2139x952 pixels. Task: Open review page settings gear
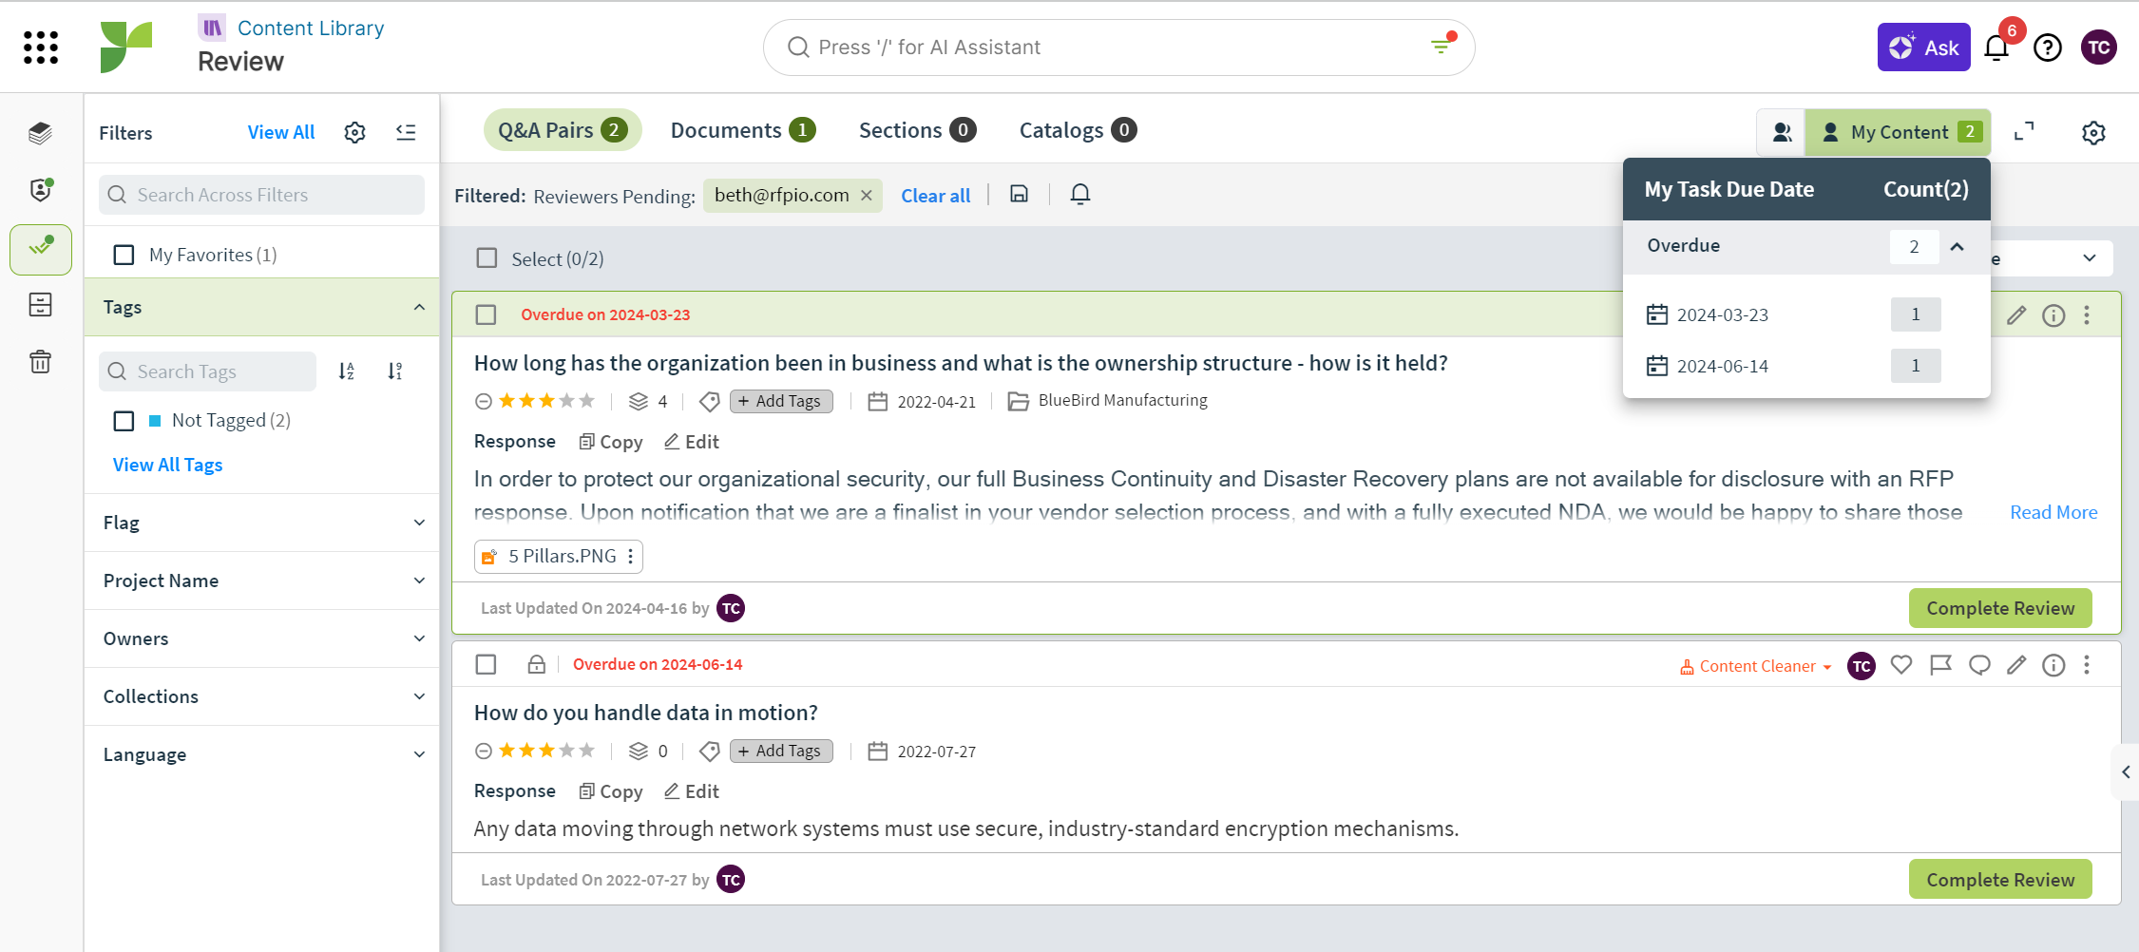coord(2093,133)
